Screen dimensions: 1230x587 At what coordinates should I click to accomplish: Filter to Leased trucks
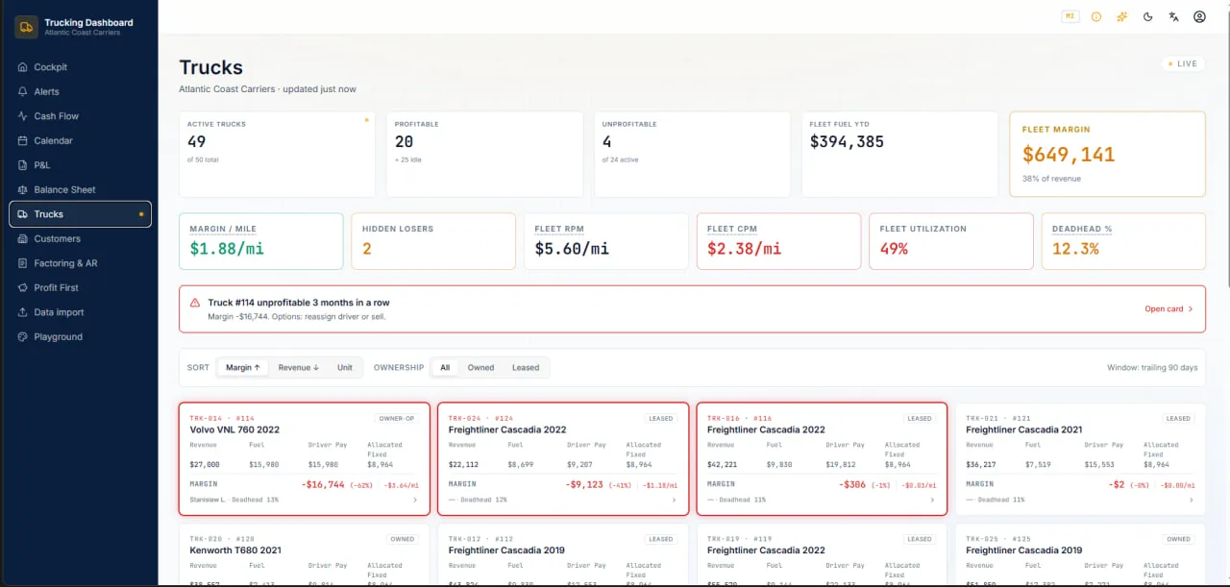pos(526,367)
